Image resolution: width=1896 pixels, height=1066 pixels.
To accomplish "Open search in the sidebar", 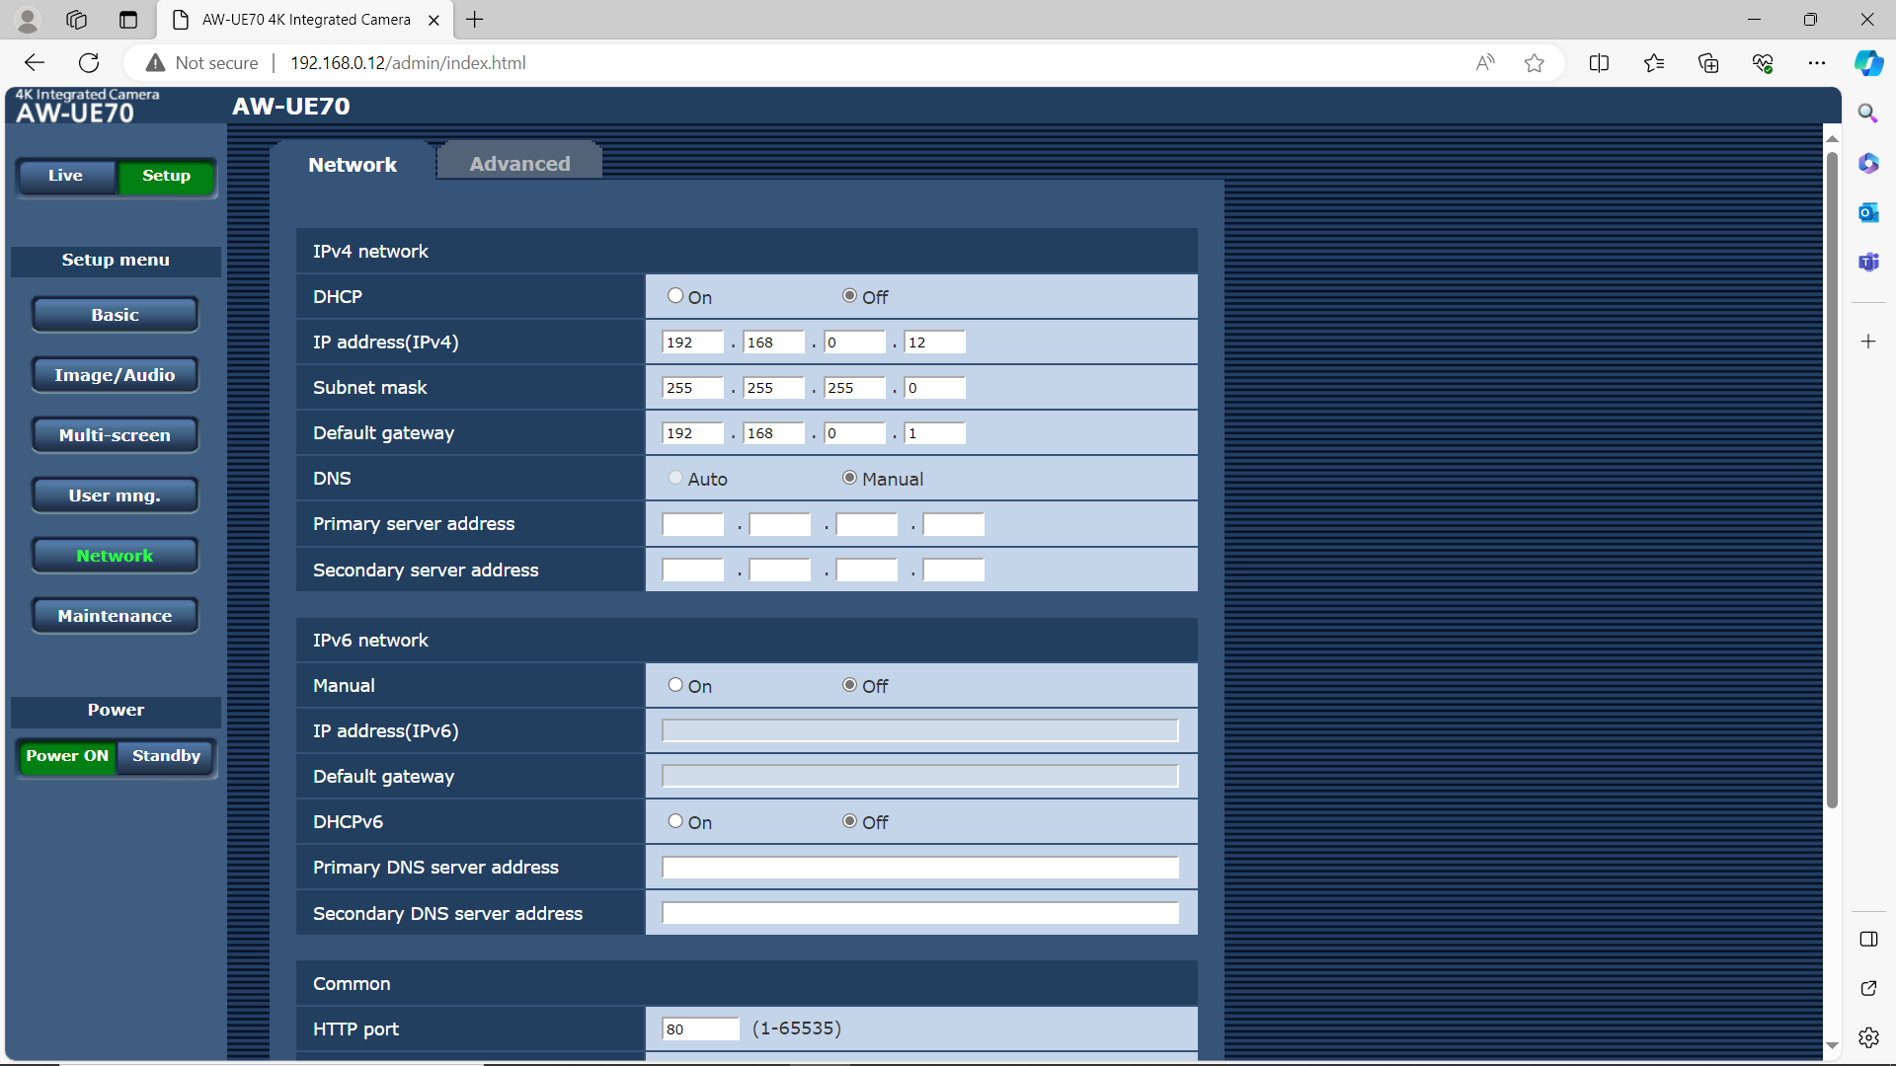I will 1868,114.
